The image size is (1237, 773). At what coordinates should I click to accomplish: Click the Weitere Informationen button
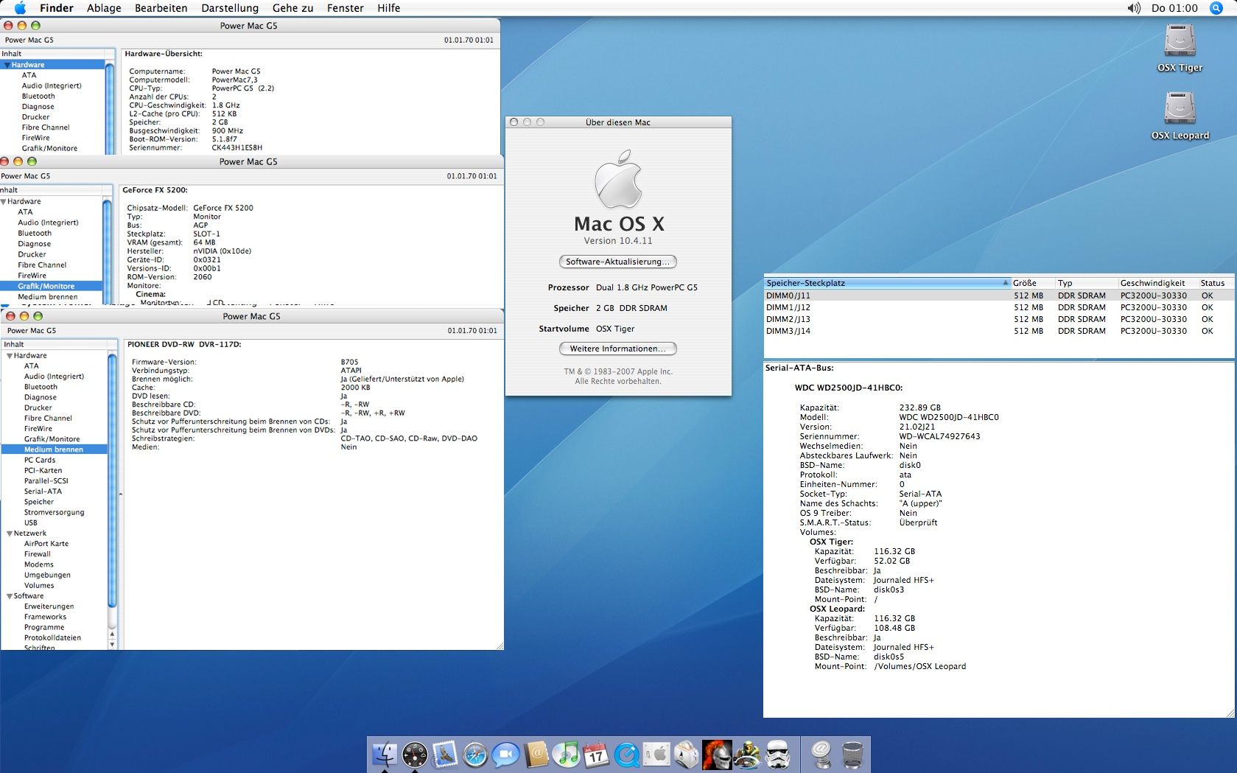(x=617, y=349)
